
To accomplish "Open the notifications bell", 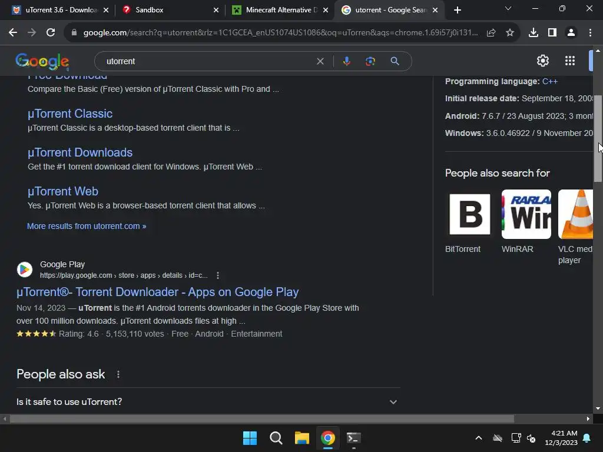I will pos(587,438).
